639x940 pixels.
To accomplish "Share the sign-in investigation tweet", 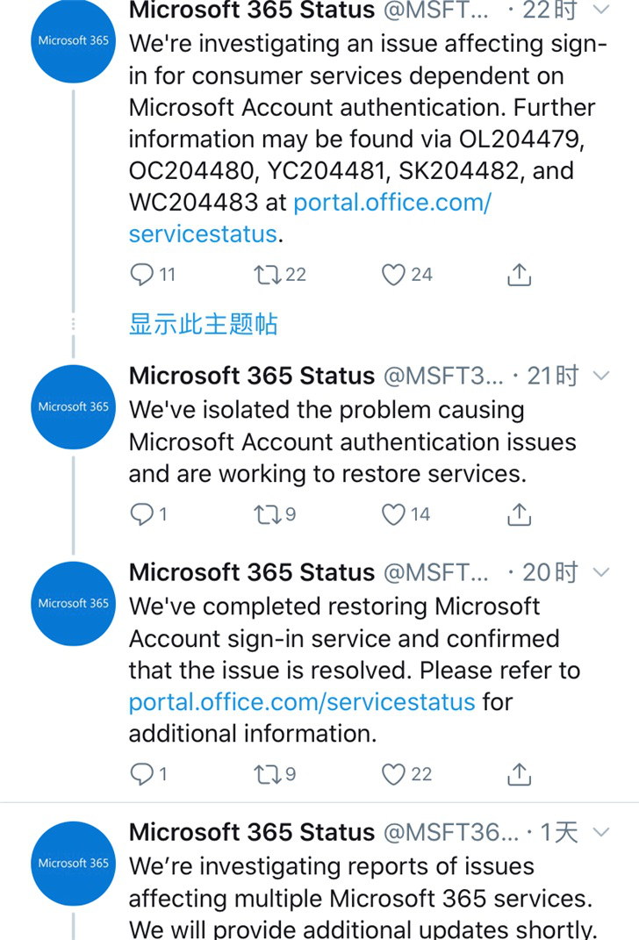I will (519, 275).
